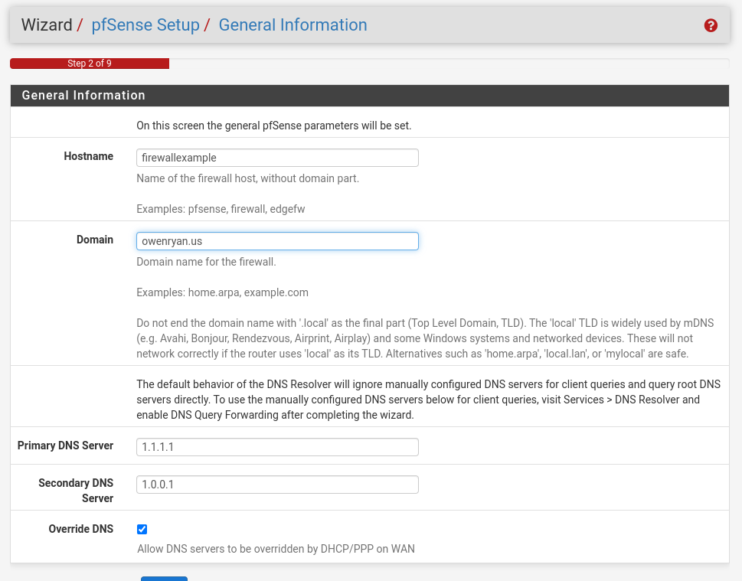The width and height of the screenshot is (742, 581).
Task: Click the Domain field label
Action: pyautogui.click(x=95, y=240)
